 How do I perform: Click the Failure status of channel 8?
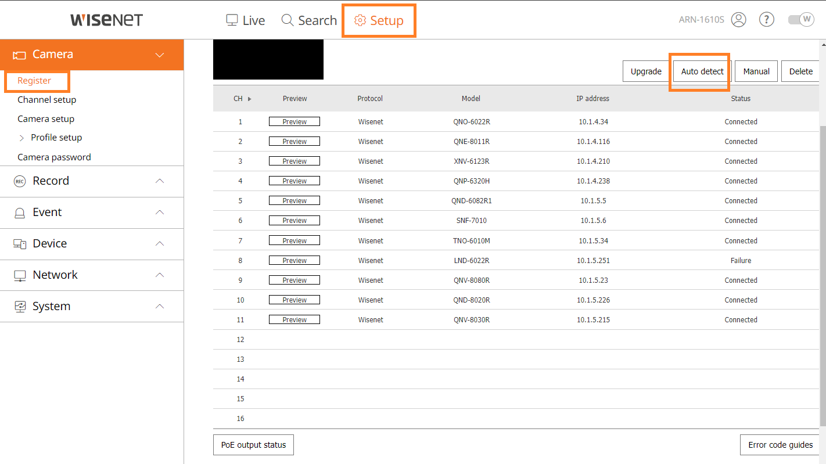[x=741, y=261]
